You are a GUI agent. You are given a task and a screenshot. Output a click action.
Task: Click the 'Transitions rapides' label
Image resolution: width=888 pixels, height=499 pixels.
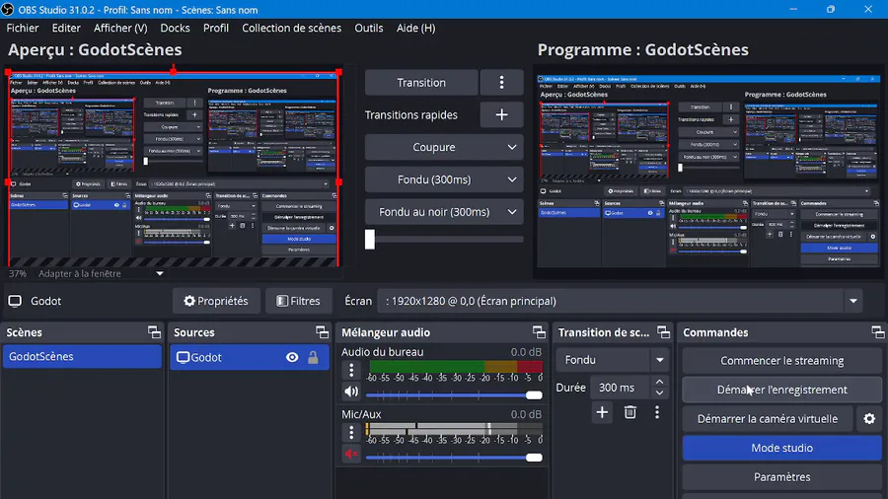tap(411, 114)
